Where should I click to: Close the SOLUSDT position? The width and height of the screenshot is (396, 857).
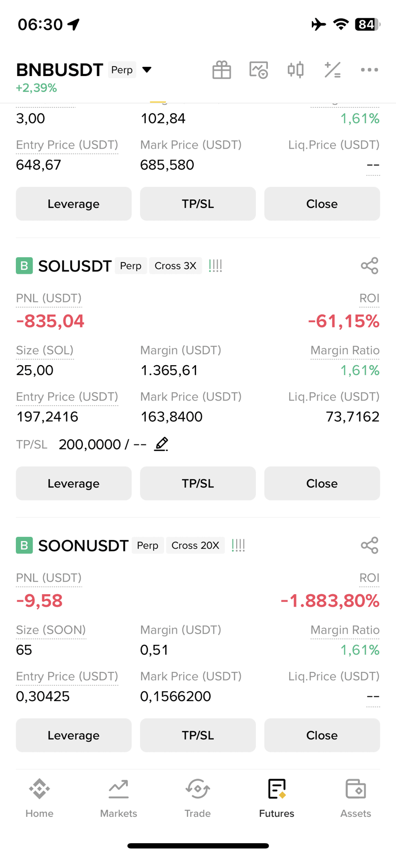coord(322,483)
